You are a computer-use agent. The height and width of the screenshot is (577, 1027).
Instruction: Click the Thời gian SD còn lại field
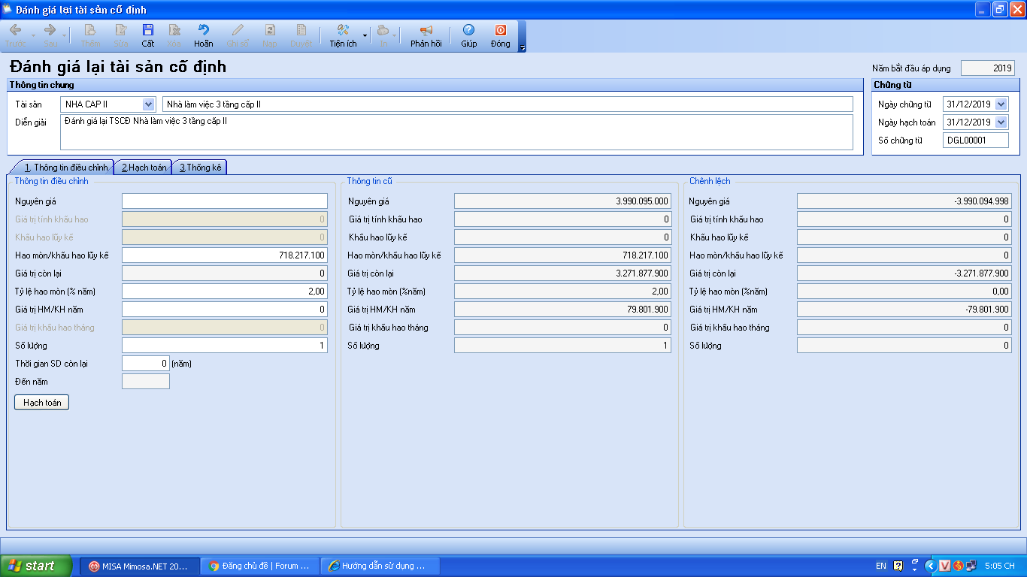coord(145,364)
